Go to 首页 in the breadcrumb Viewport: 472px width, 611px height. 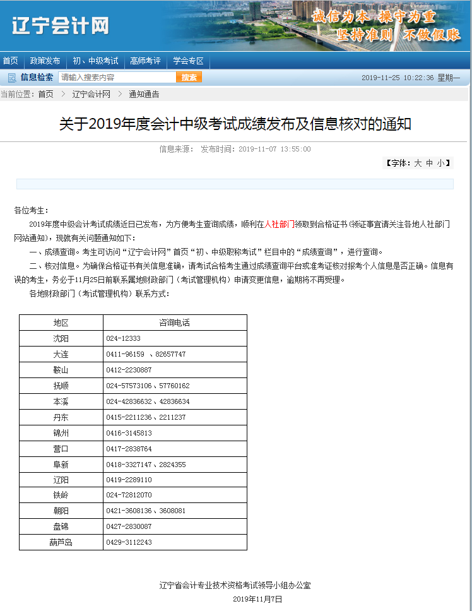pyautogui.click(x=45, y=94)
